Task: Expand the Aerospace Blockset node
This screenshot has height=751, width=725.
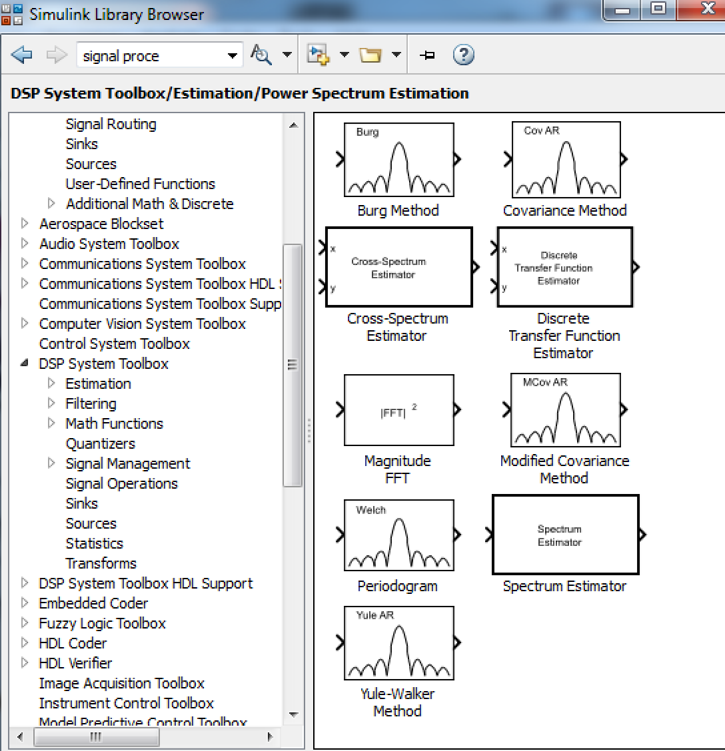Action: click(25, 224)
